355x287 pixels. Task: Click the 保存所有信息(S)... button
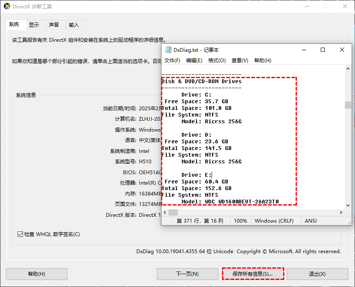pos(253,274)
